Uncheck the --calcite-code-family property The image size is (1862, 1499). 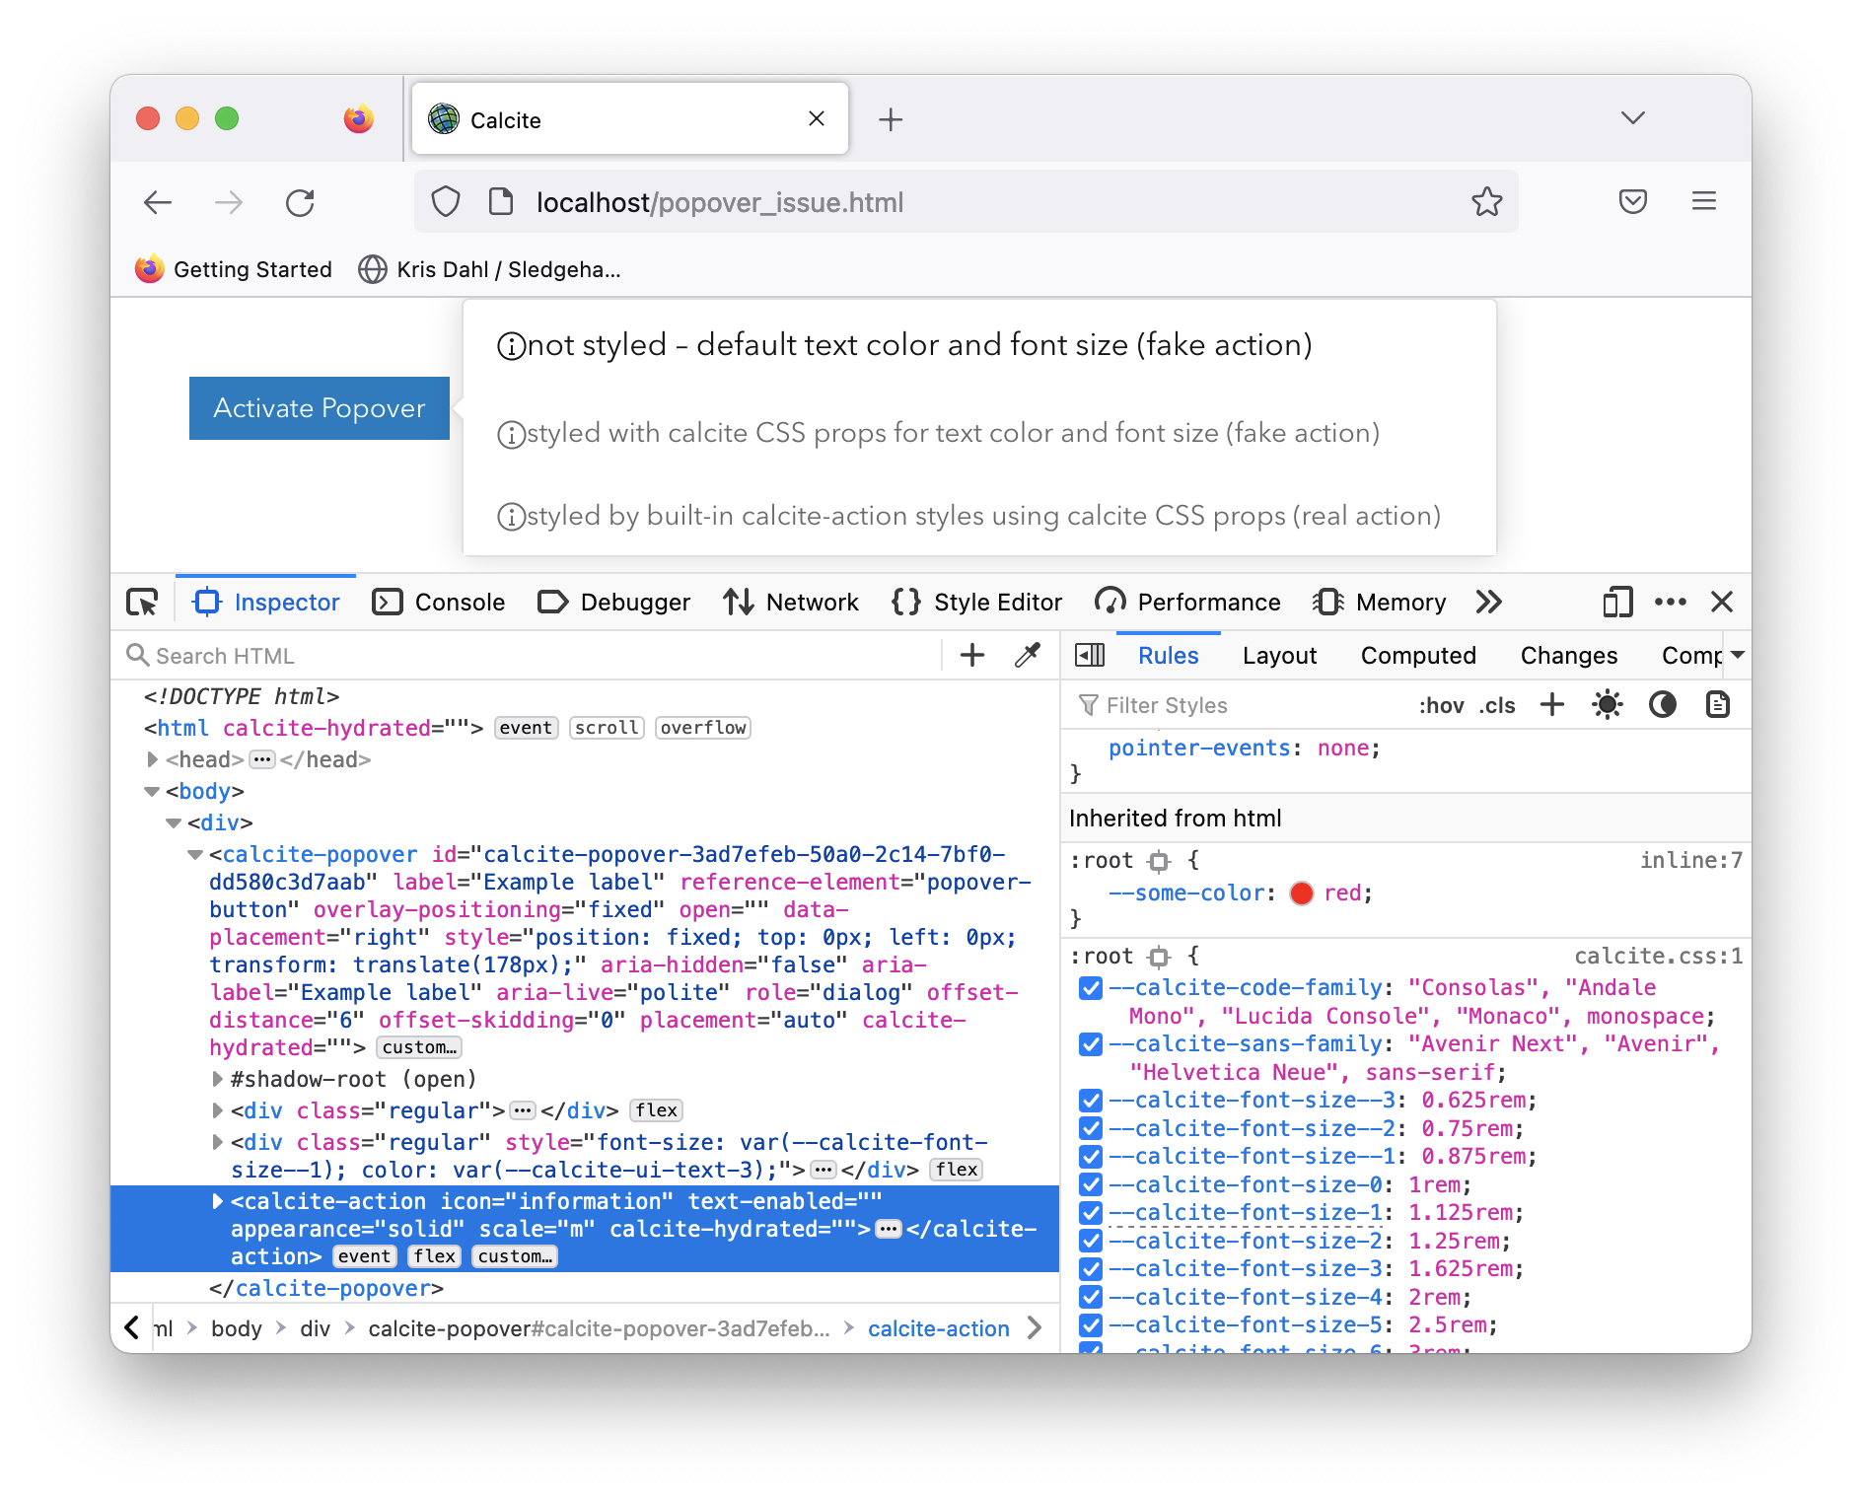tap(1090, 987)
